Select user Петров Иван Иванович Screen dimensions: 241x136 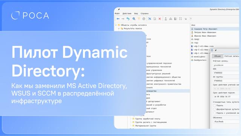click(x=205, y=32)
